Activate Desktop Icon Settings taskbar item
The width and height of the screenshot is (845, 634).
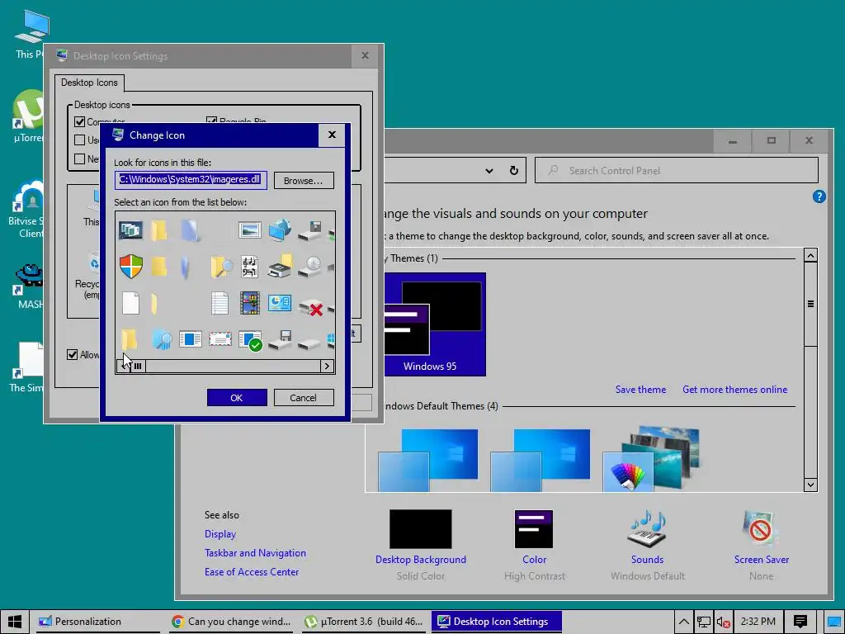coord(496,622)
